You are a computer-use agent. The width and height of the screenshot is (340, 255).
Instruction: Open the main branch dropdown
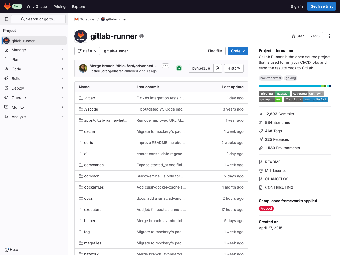point(87,51)
